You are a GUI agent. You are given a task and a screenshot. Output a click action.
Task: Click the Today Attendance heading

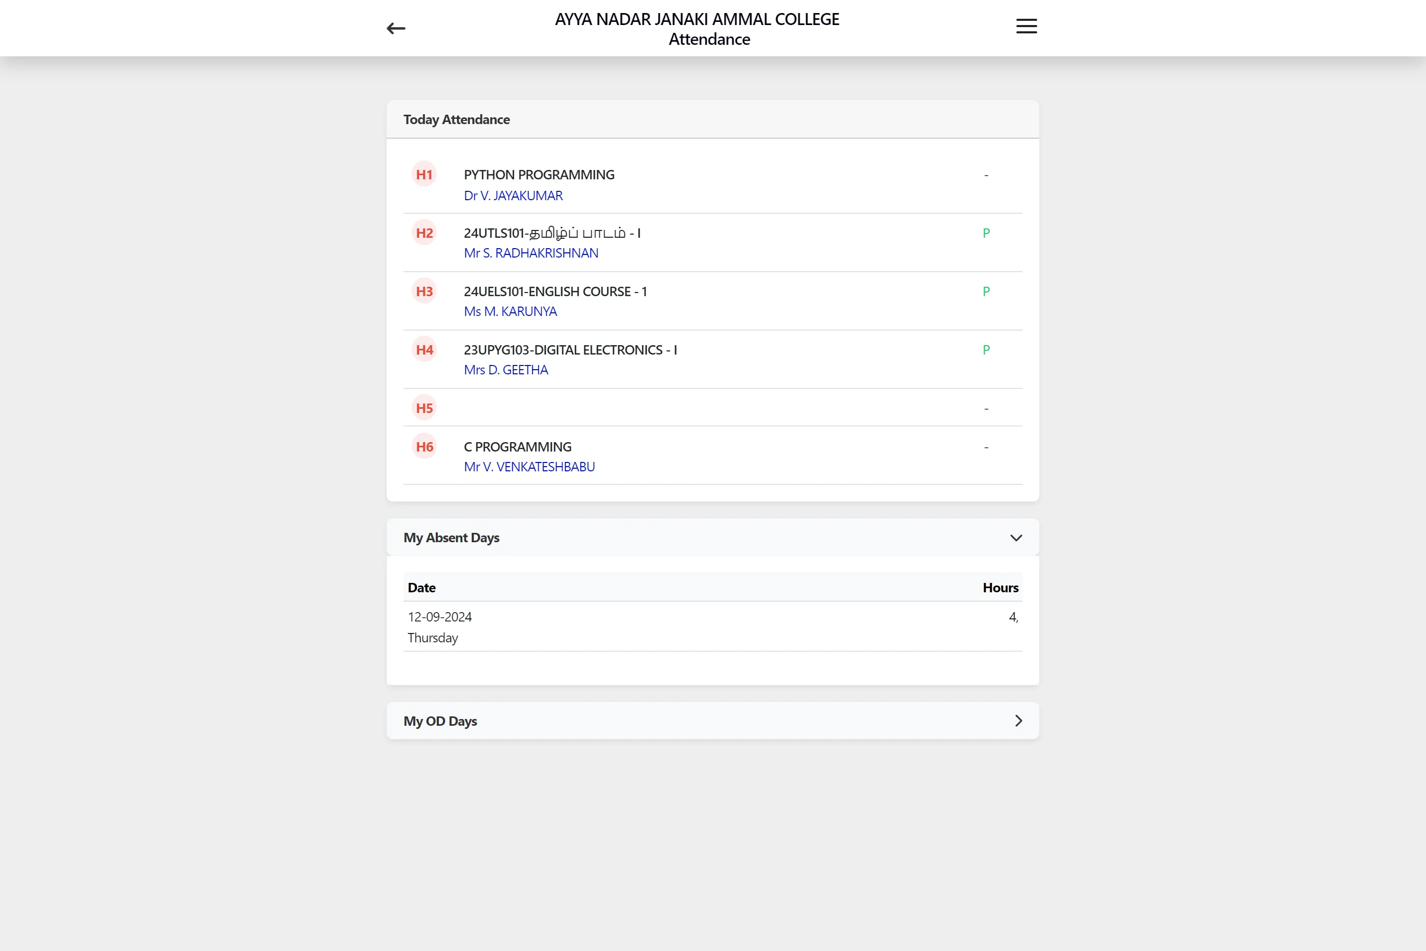click(457, 119)
